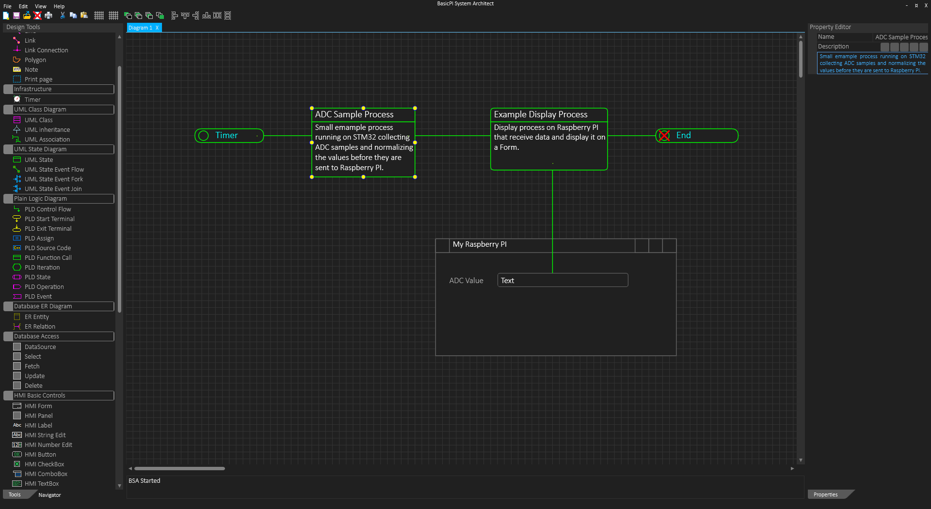The width and height of the screenshot is (931, 509).
Task: Open a file with the folder icon
Action: 27,16
